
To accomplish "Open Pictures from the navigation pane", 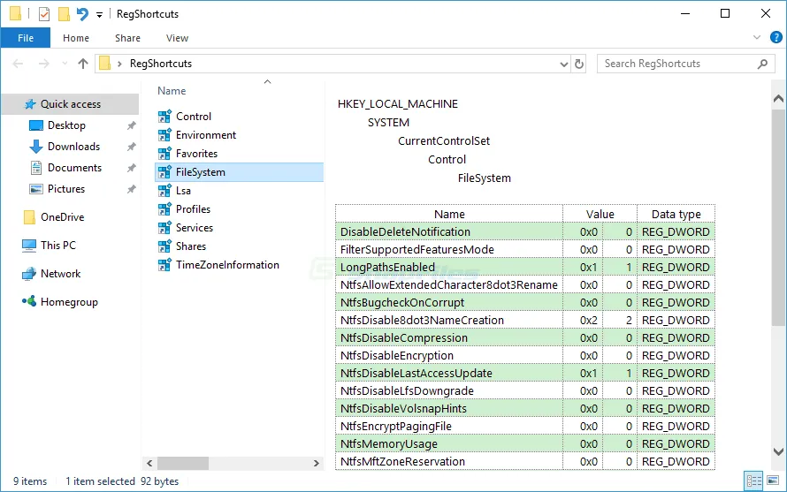I will click(x=65, y=189).
